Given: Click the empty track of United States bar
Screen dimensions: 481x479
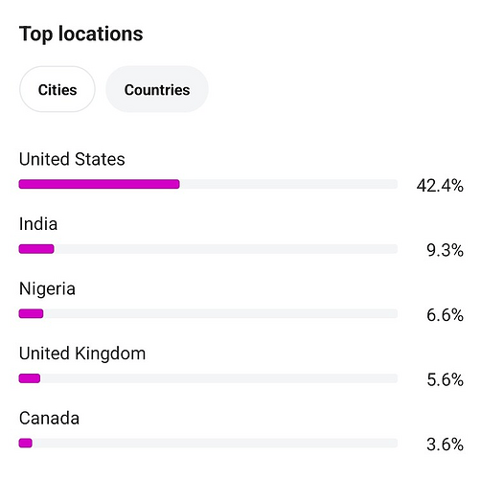Looking at the screenshot, I should coord(288,184).
